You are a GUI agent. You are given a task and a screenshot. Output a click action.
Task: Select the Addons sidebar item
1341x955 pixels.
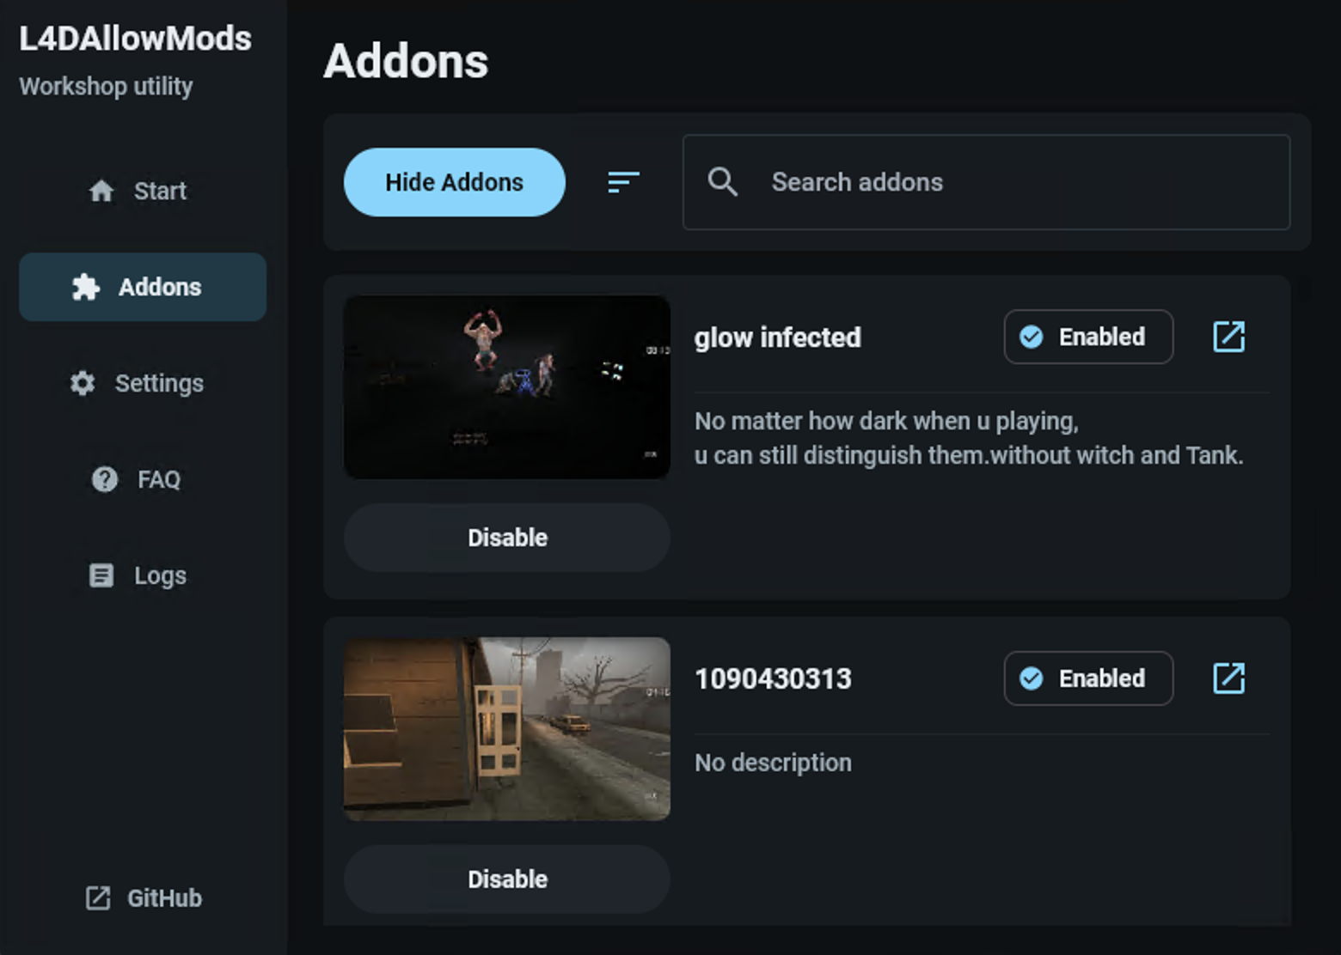point(142,287)
